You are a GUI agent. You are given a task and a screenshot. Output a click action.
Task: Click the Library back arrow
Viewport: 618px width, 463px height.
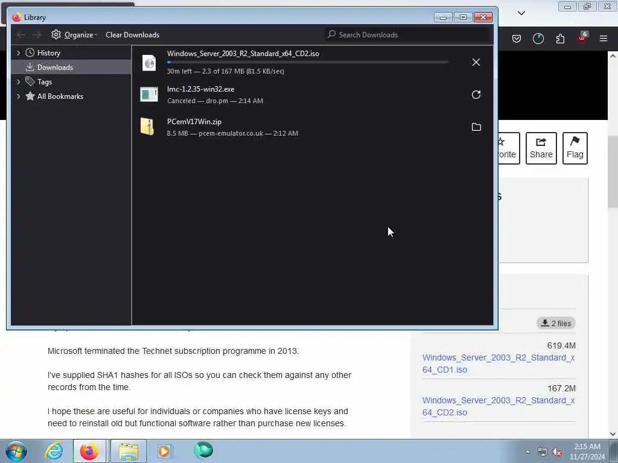[21, 35]
